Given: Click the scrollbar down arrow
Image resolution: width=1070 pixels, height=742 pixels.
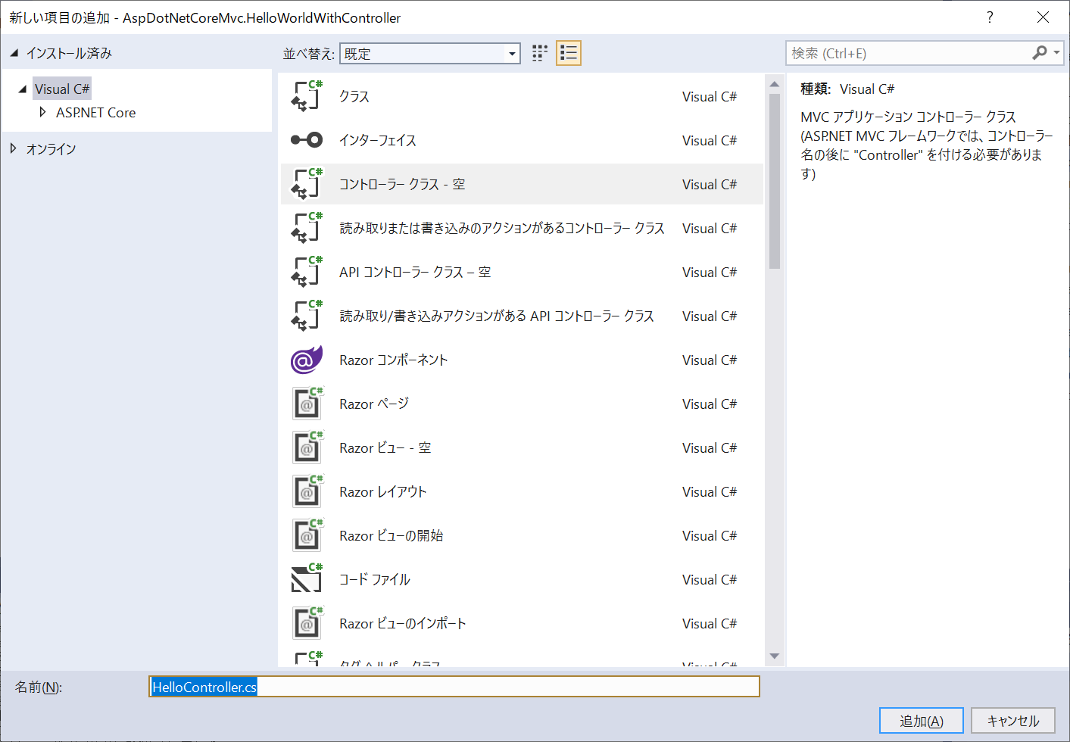Looking at the screenshot, I should (x=774, y=656).
